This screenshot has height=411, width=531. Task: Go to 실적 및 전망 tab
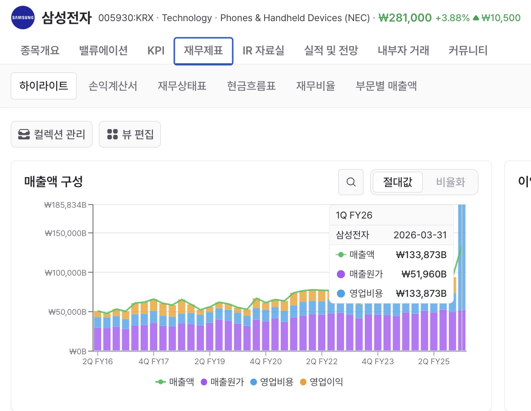(331, 50)
